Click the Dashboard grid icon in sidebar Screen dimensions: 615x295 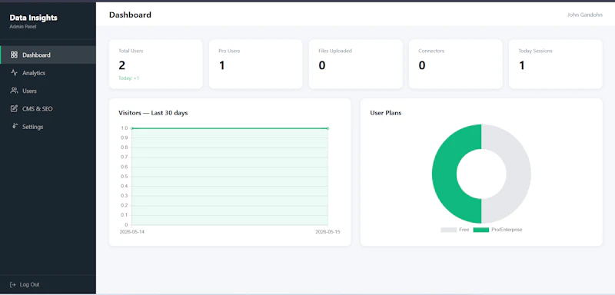coord(14,55)
